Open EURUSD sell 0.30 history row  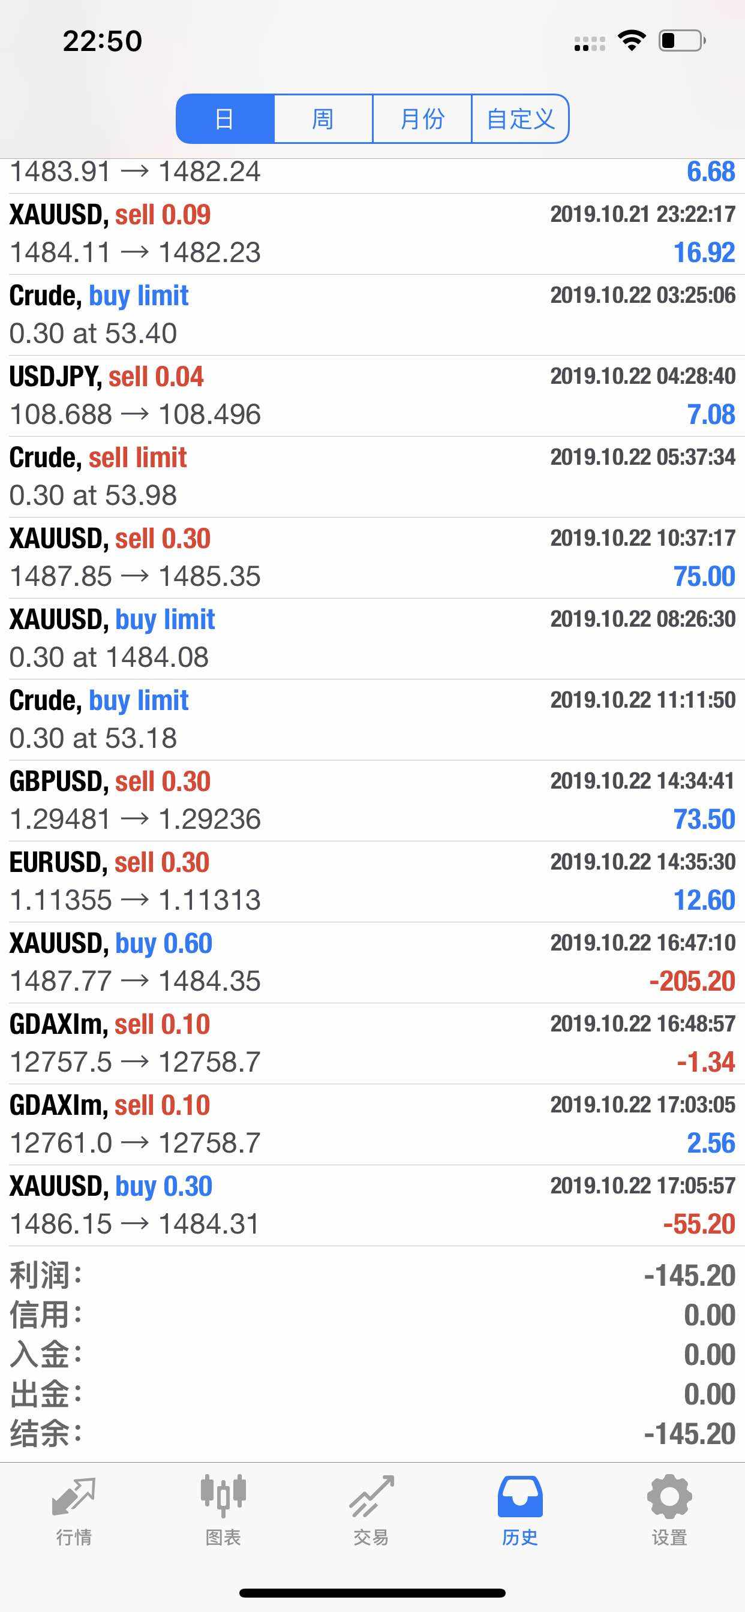pos(372,881)
